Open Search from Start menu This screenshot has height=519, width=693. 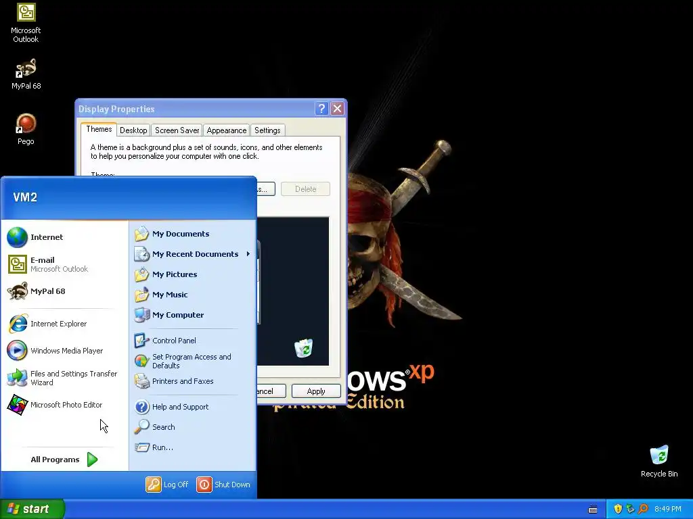tap(192, 427)
